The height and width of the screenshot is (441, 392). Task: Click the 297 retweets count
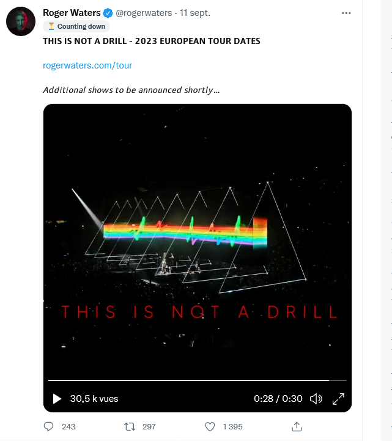(149, 426)
